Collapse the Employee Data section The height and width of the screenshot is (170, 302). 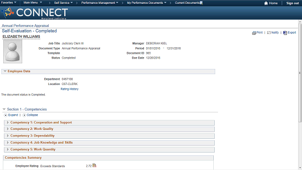point(5,71)
